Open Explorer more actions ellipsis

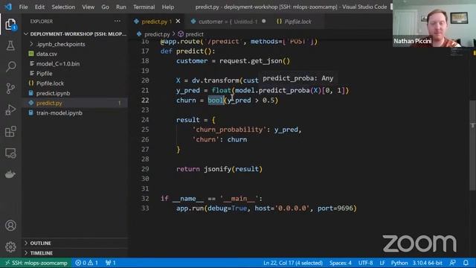(118, 22)
